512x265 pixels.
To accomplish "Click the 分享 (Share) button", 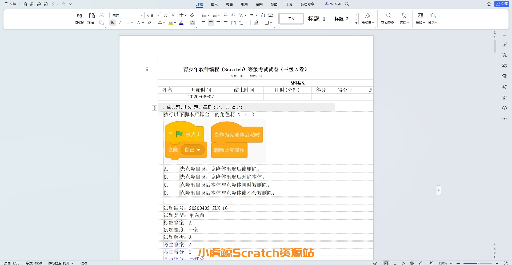I will point(502,4).
